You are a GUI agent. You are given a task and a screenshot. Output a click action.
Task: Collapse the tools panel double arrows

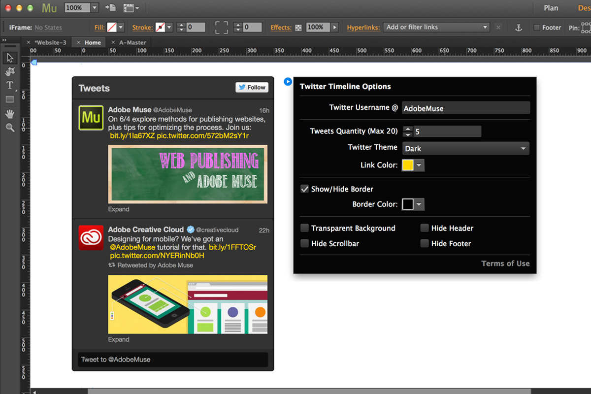(4, 40)
